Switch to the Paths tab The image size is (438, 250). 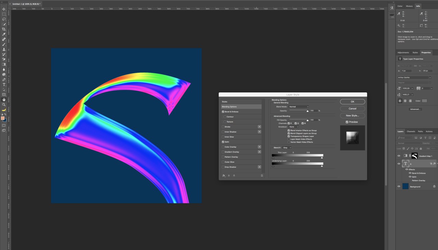[420, 132]
